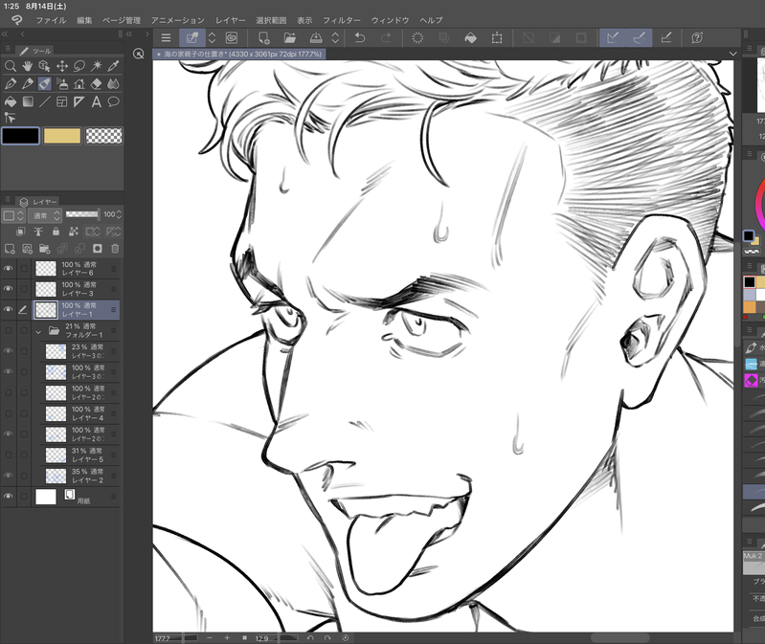The height and width of the screenshot is (644, 765).
Task: Select the Lasso selection tool
Action: tap(79, 66)
